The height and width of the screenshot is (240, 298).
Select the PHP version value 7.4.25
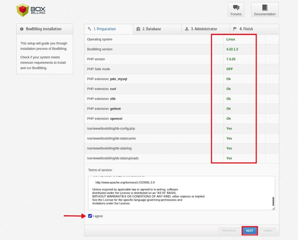tap(231, 59)
